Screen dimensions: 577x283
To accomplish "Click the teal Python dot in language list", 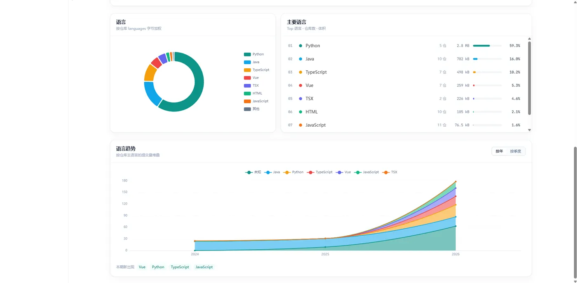I will tap(300, 46).
